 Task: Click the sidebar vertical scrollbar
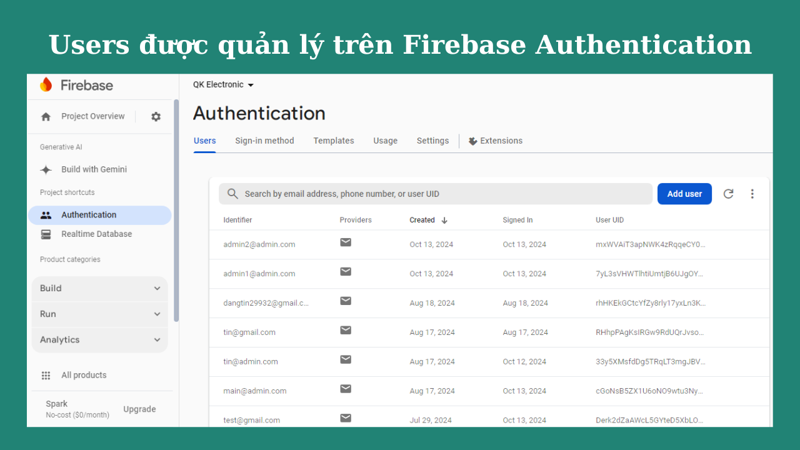click(x=176, y=211)
